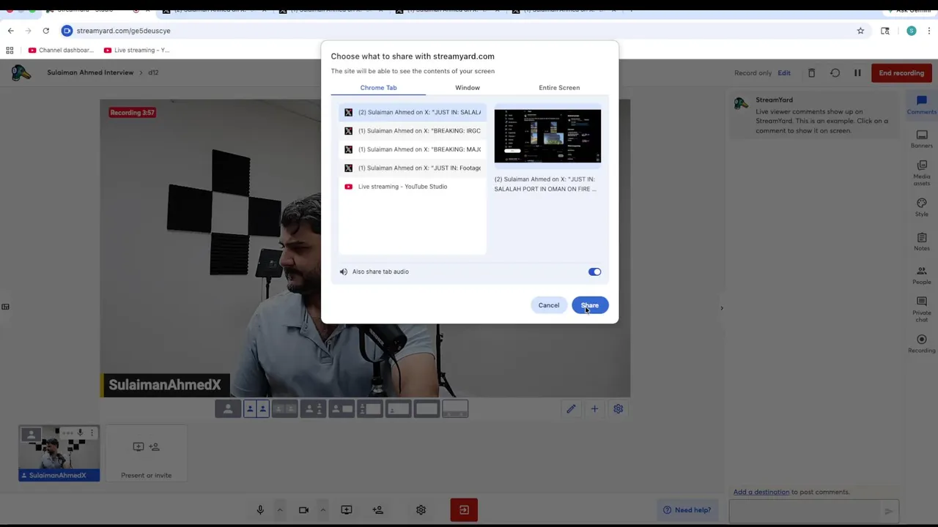Click the streamyard.com address bar
938x527 pixels.
[462, 31]
